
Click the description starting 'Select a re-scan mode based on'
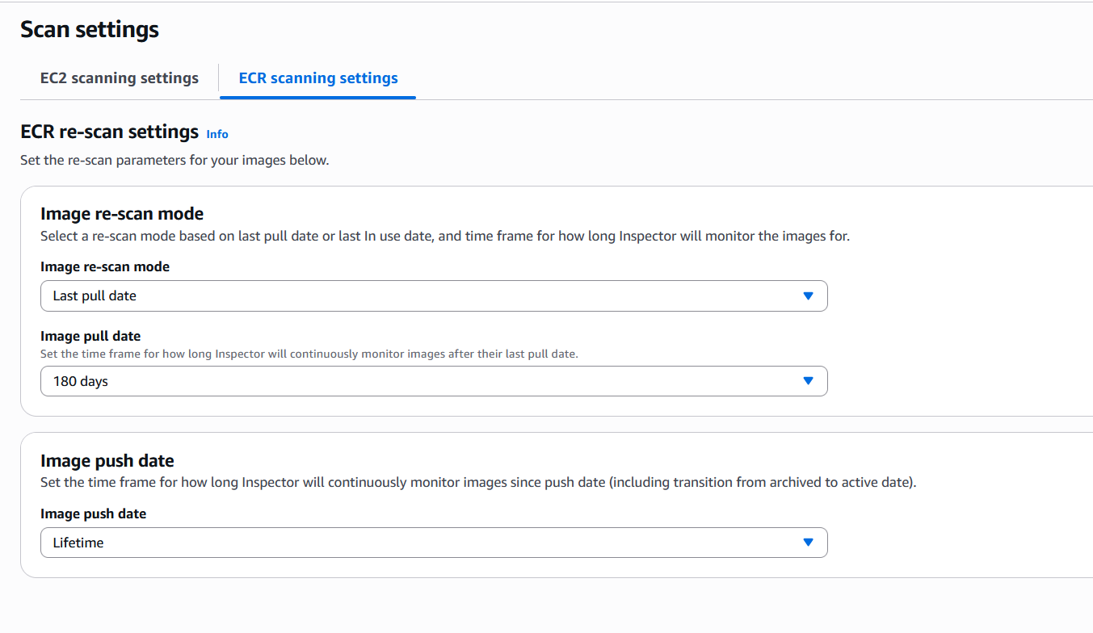pos(445,237)
